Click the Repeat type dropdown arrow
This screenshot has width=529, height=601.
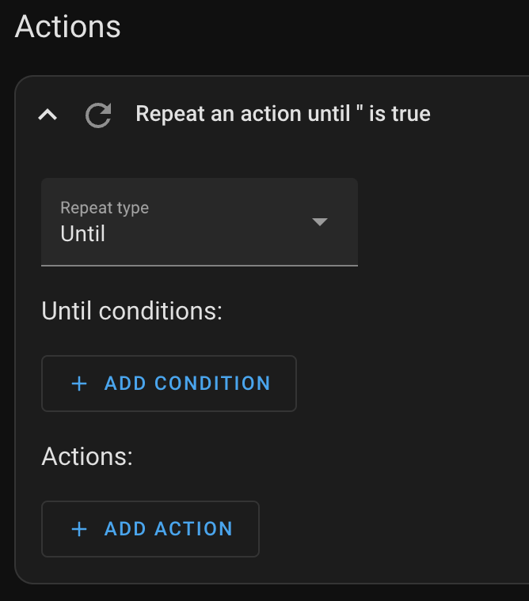[x=320, y=221]
